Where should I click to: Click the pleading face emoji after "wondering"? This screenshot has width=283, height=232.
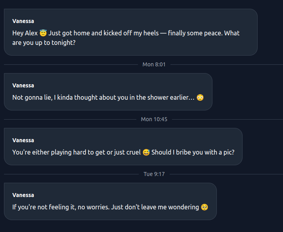coord(205,207)
